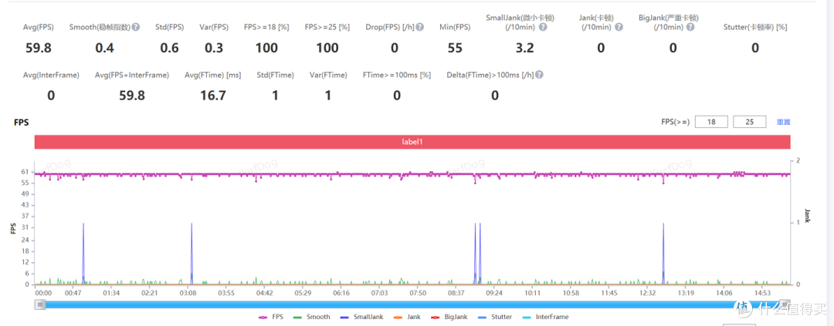The width and height of the screenshot is (834, 326).
Task: Focus the FPS threshold field showing 25
Action: [x=749, y=122]
